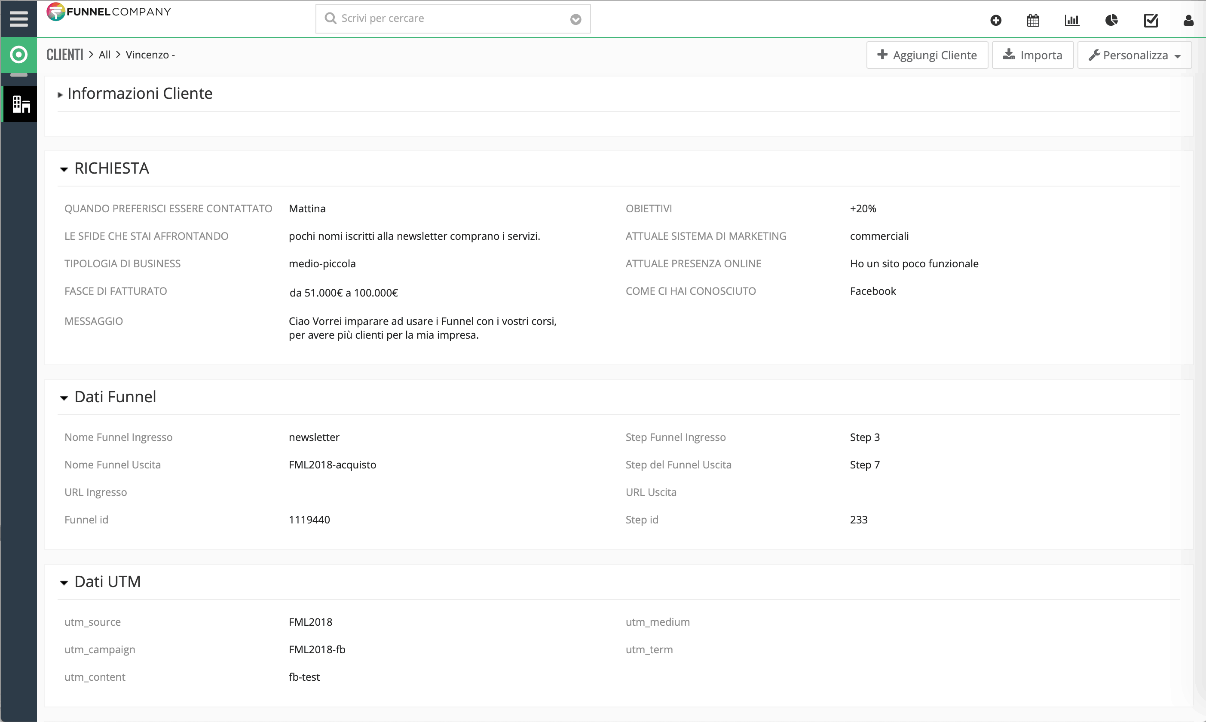Screen dimensions: 1206x722
Task: Click the 'Ho un sito poco funzionale' value
Action: [x=914, y=264]
